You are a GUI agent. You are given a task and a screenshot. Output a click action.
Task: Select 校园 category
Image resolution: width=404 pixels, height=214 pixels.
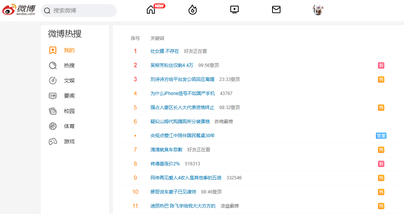(x=69, y=111)
